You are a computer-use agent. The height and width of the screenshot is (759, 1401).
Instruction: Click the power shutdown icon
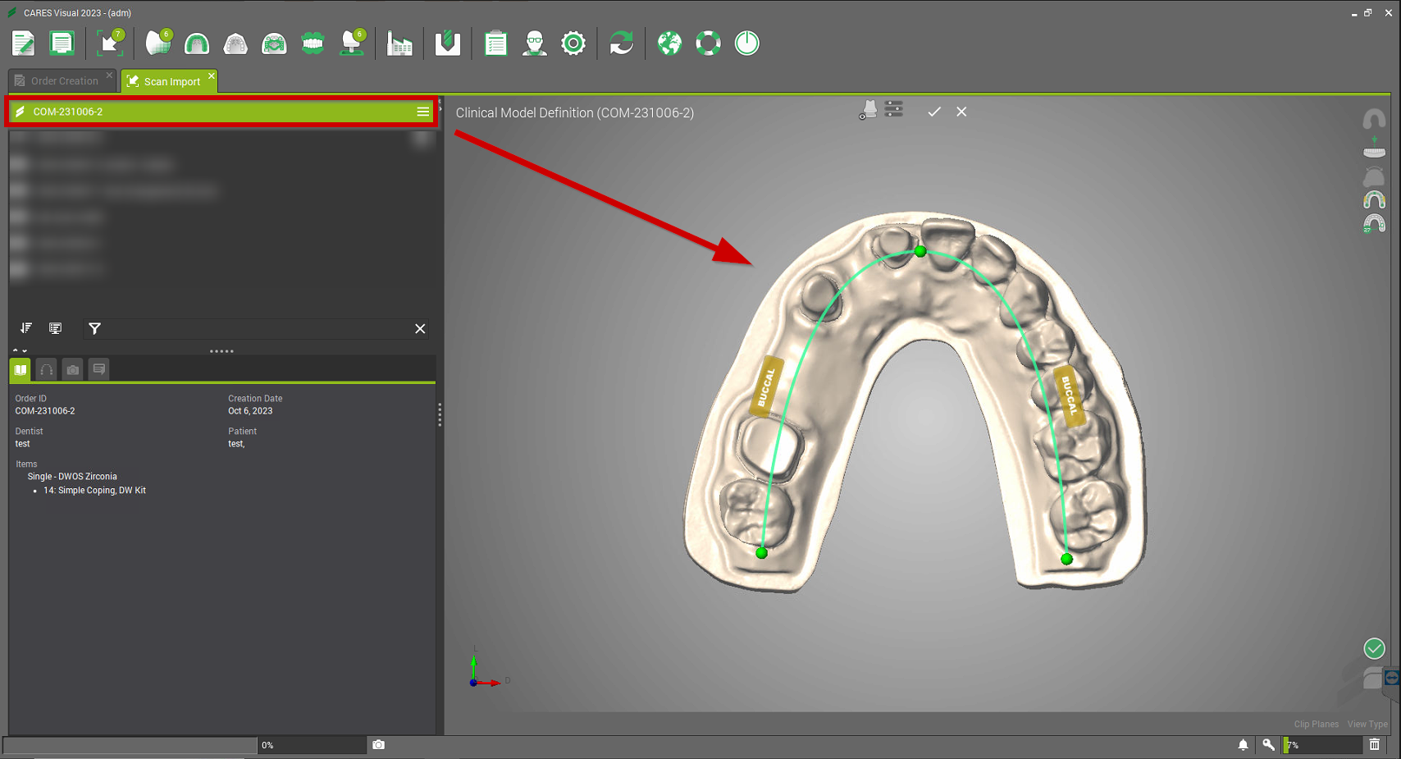[x=746, y=43]
